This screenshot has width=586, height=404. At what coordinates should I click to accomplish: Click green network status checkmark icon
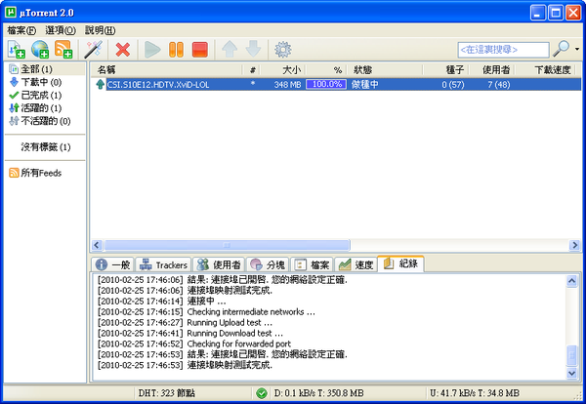coord(262,393)
